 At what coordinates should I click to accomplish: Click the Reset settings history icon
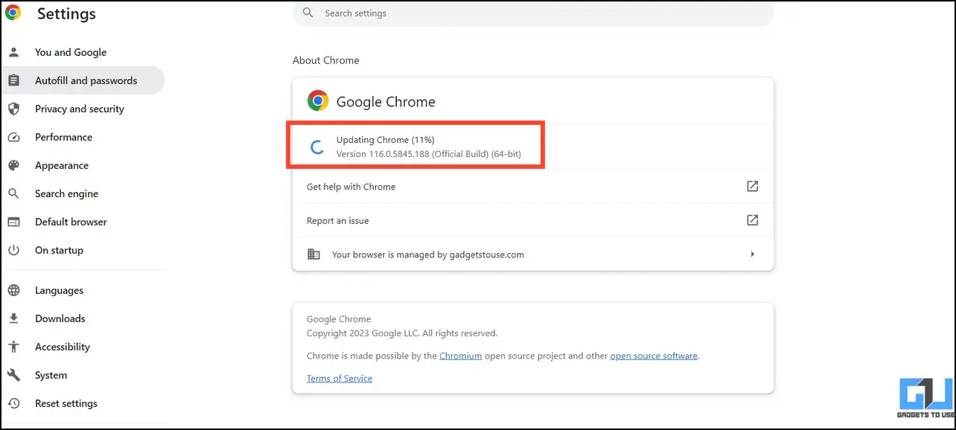(x=13, y=403)
